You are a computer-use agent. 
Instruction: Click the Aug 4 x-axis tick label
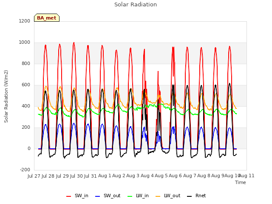click(x=147, y=176)
